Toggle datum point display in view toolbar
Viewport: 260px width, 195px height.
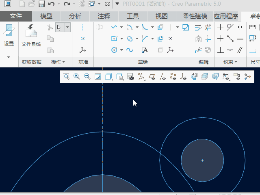pos(173,76)
